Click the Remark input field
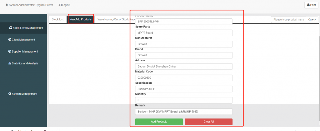This screenshot has width=320, height=131. tap(184, 111)
